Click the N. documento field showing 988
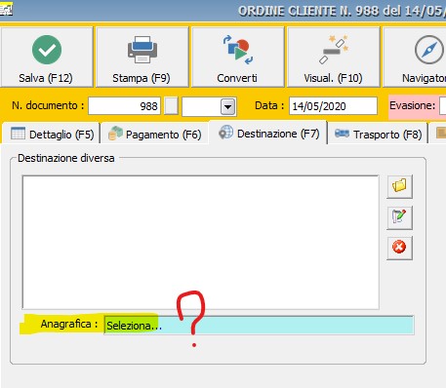Viewport: 446px width, 388px height. coord(124,106)
